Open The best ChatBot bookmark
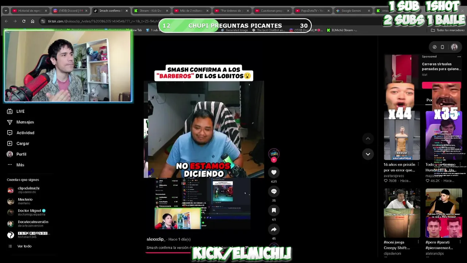467x263 pixels. pyautogui.click(x=268, y=30)
